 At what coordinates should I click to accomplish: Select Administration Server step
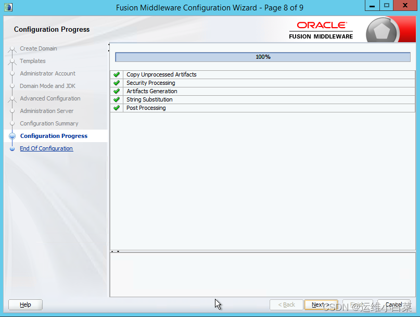click(47, 111)
